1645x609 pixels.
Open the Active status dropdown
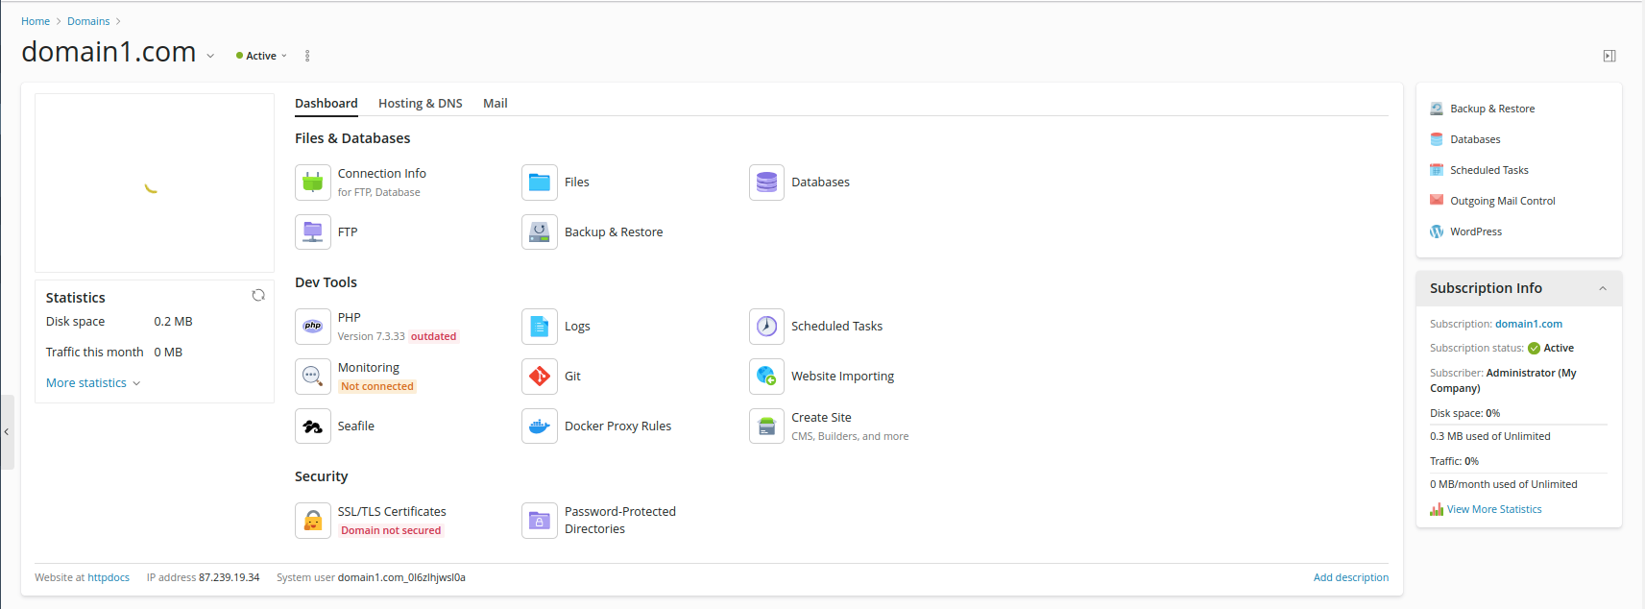click(x=262, y=56)
